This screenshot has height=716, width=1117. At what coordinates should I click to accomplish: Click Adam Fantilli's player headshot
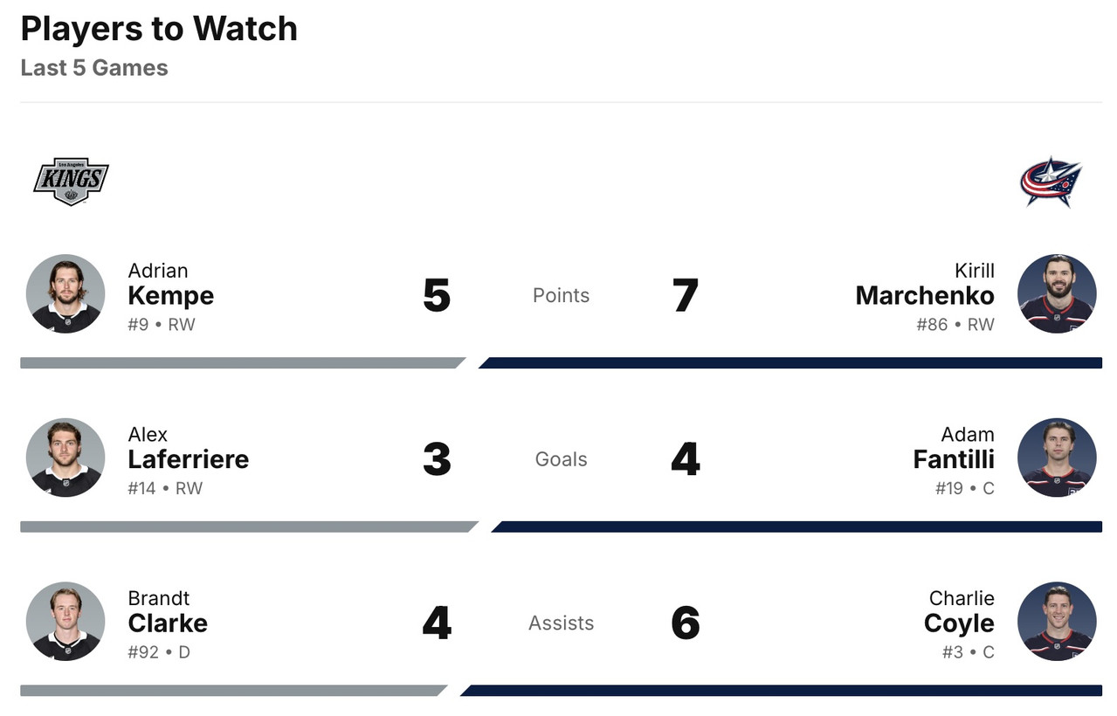pyautogui.click(x=1057, y=458)
